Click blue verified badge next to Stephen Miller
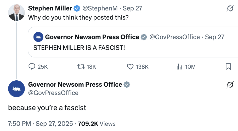The height and width of the screenshot is (131, 238). pos(77,8)
